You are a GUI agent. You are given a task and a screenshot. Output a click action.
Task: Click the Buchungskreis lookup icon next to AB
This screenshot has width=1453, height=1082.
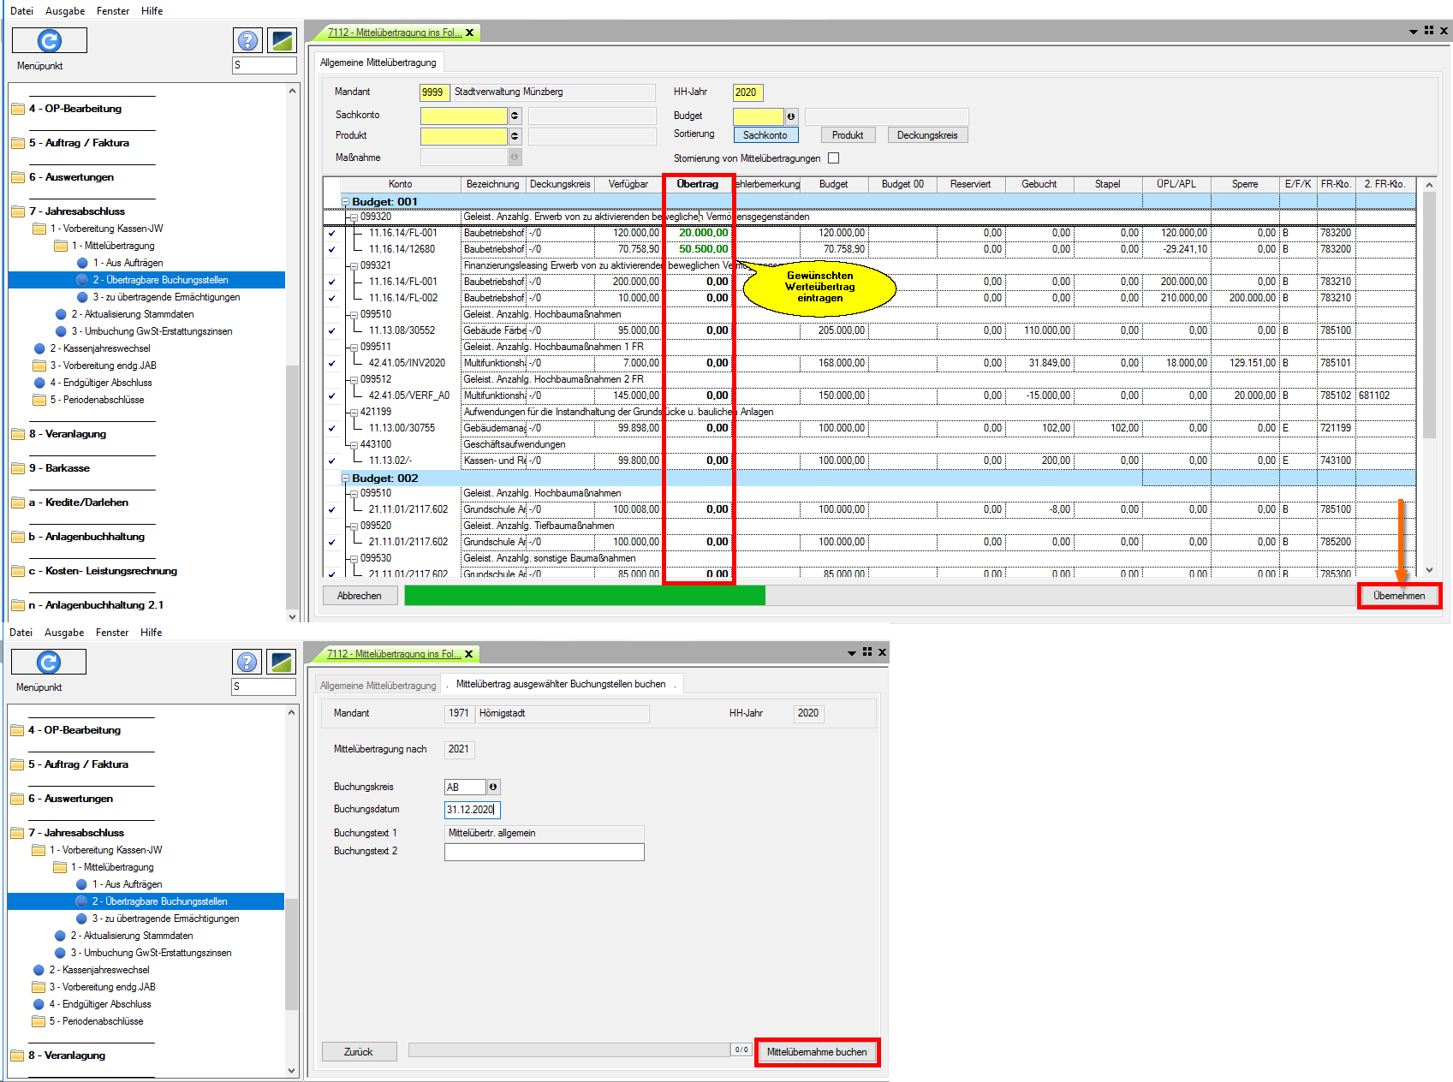tap(494, 787)
